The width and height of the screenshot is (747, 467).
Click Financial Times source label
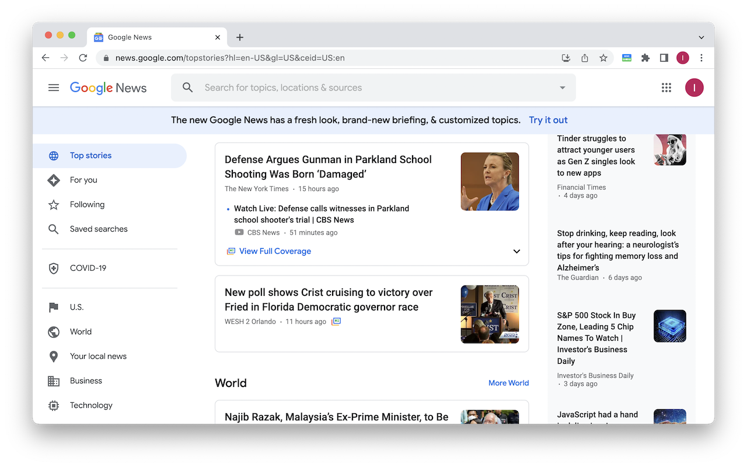(581, 187)
